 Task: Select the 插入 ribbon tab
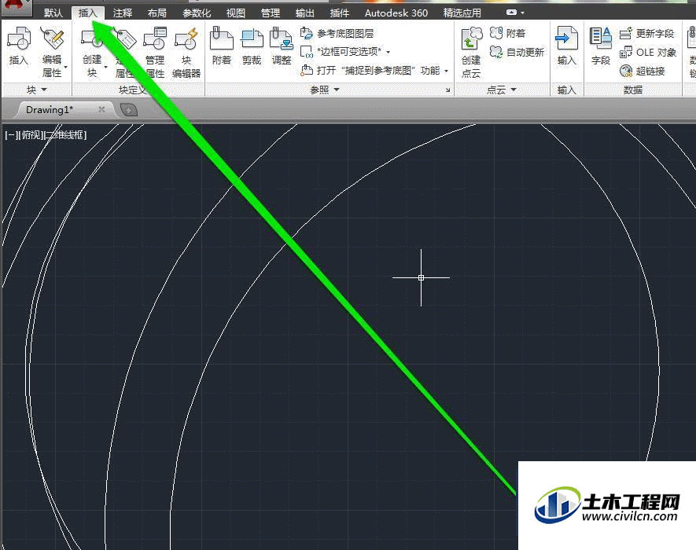tap(88, 13)
